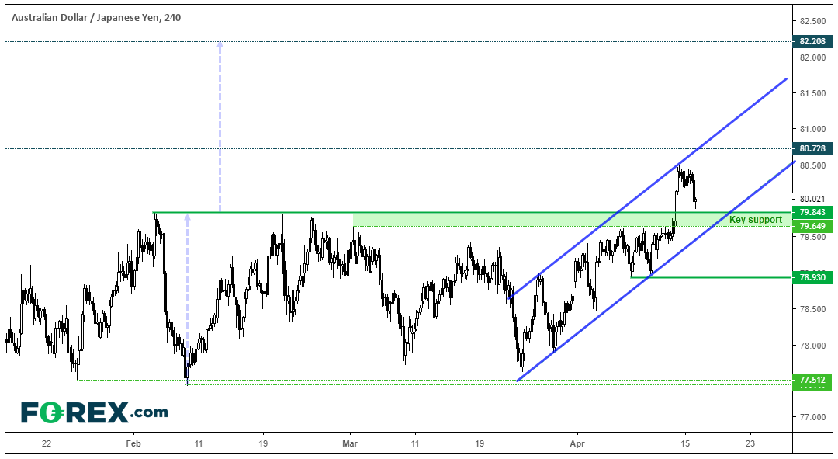Select the 80.728 resistance price tag
This screenshot has height=459, width=838.
pos(812,148)
